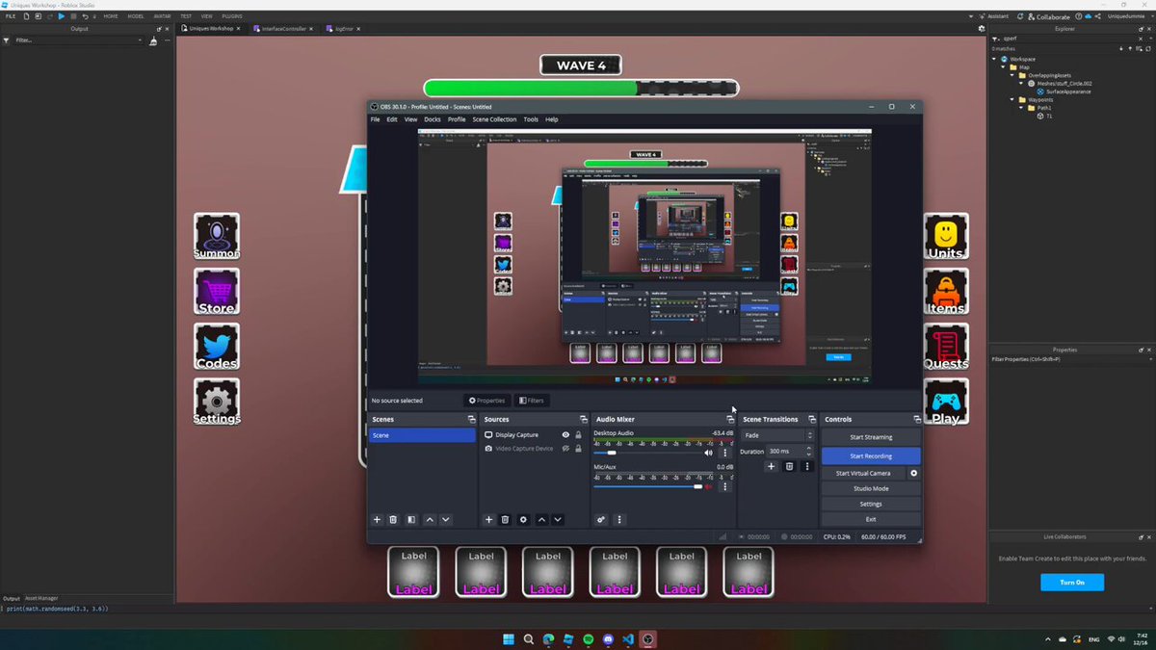Screen dimensions: 1156x650
Task: Open Roblox Studio PLUGINS ribbon tab
Action: [x=232, y=16]
